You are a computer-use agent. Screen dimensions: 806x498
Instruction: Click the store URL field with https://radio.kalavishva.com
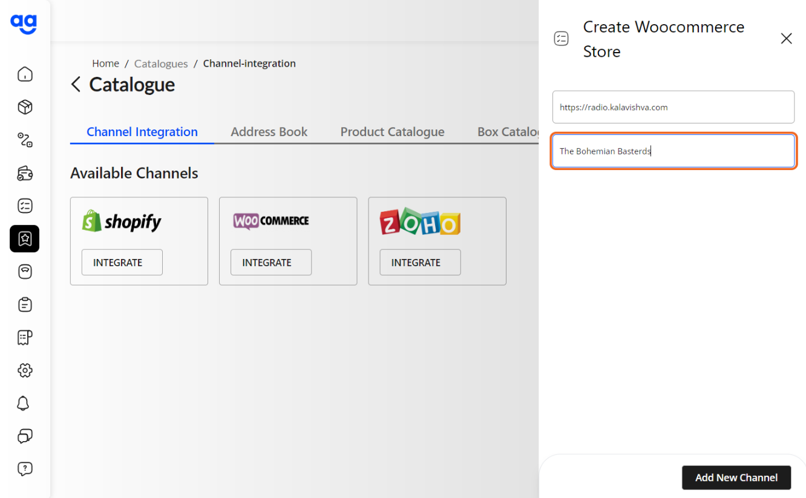(673, 107)
